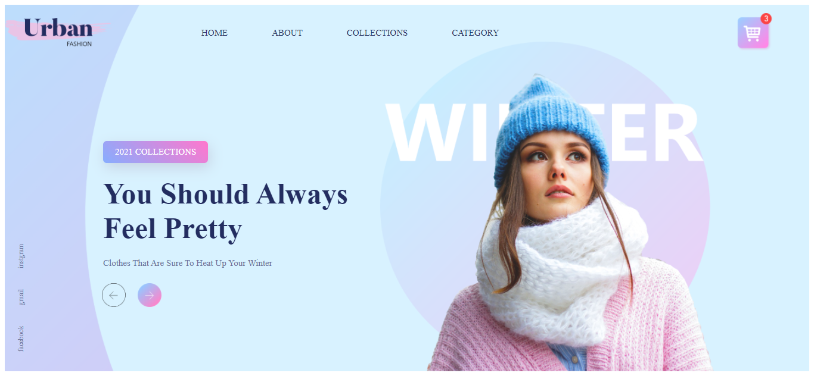The width and height of the screenshot is (814, 376).
Task: Open the shopping cart icon
Action: coord(753,33)
